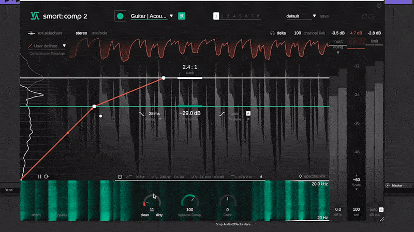Click the ext. sidechain plug icon
This screenshot has width=414, height=232.
click(31, 33)
